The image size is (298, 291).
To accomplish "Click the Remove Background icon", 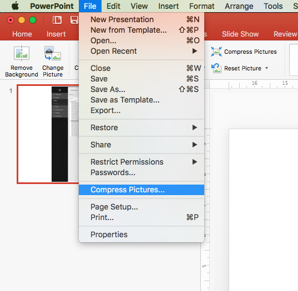I will [x=22, y=53].
